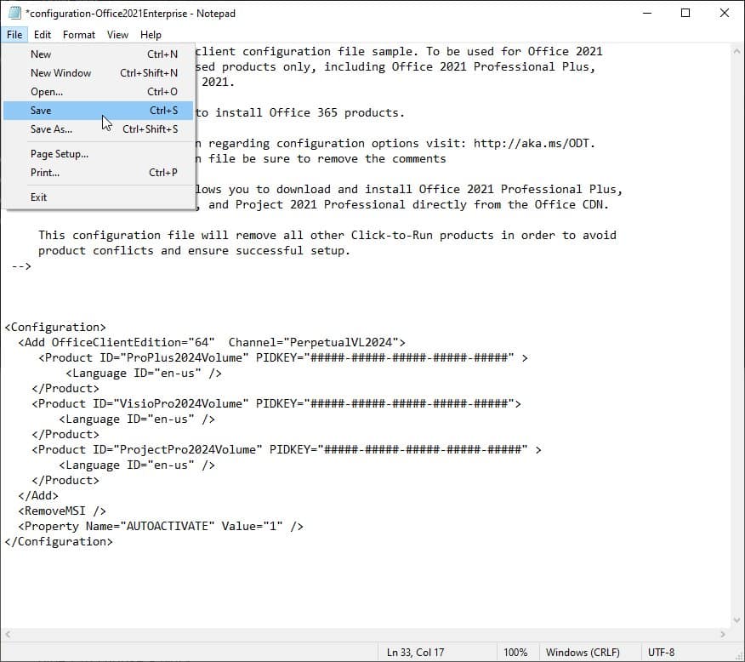Click on the AUTOACTIVATE property line
The width and height of the screenshot is (745, 662).
point(161,526)
